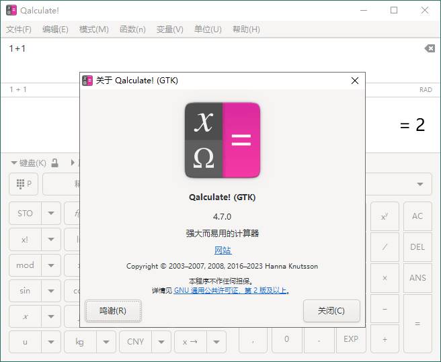Collapse the 键盘(K) keypad expander
This screenshot has height=362, width=441.
pos(28,163)
